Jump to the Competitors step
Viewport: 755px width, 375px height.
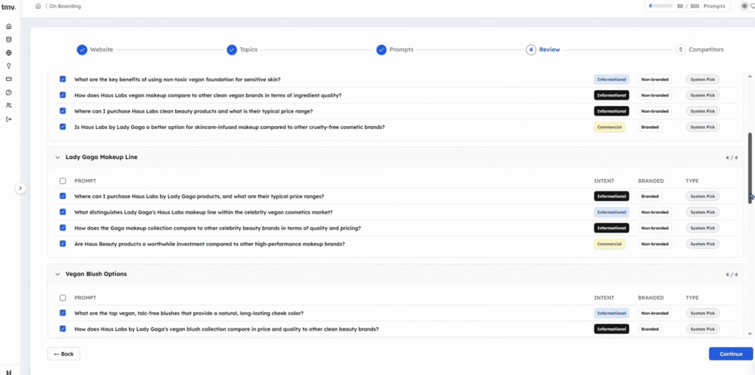click(x=700, y=49)
